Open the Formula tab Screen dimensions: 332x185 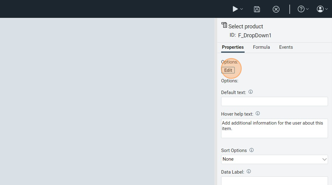click(x=261, y=47)
